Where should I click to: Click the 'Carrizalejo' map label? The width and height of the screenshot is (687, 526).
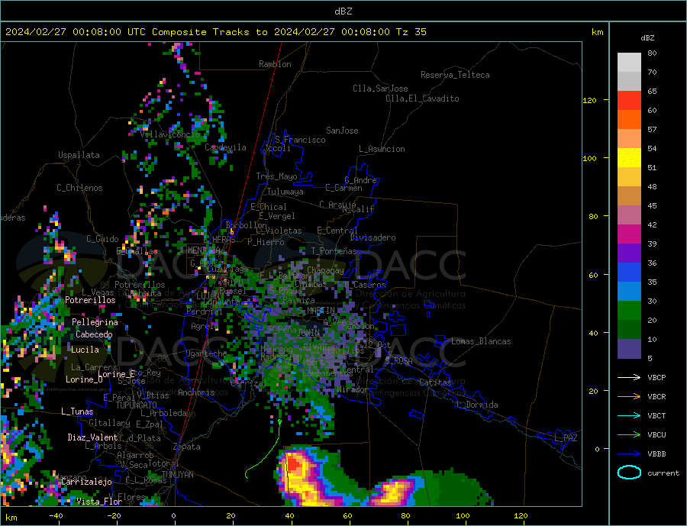86,482
